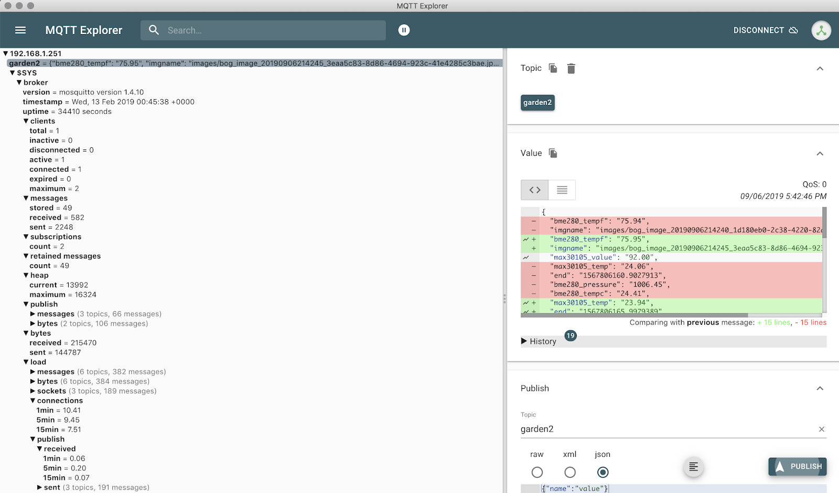839x493 pixels.
Task: Select heap current = 13992 row
Action: [x=59, y=285]
